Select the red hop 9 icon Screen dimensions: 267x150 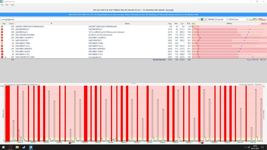click(2, 49)
